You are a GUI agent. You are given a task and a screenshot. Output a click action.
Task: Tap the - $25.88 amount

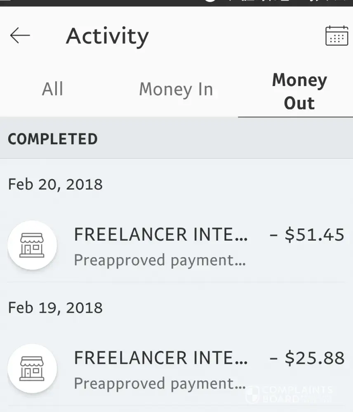click(307, 358)
